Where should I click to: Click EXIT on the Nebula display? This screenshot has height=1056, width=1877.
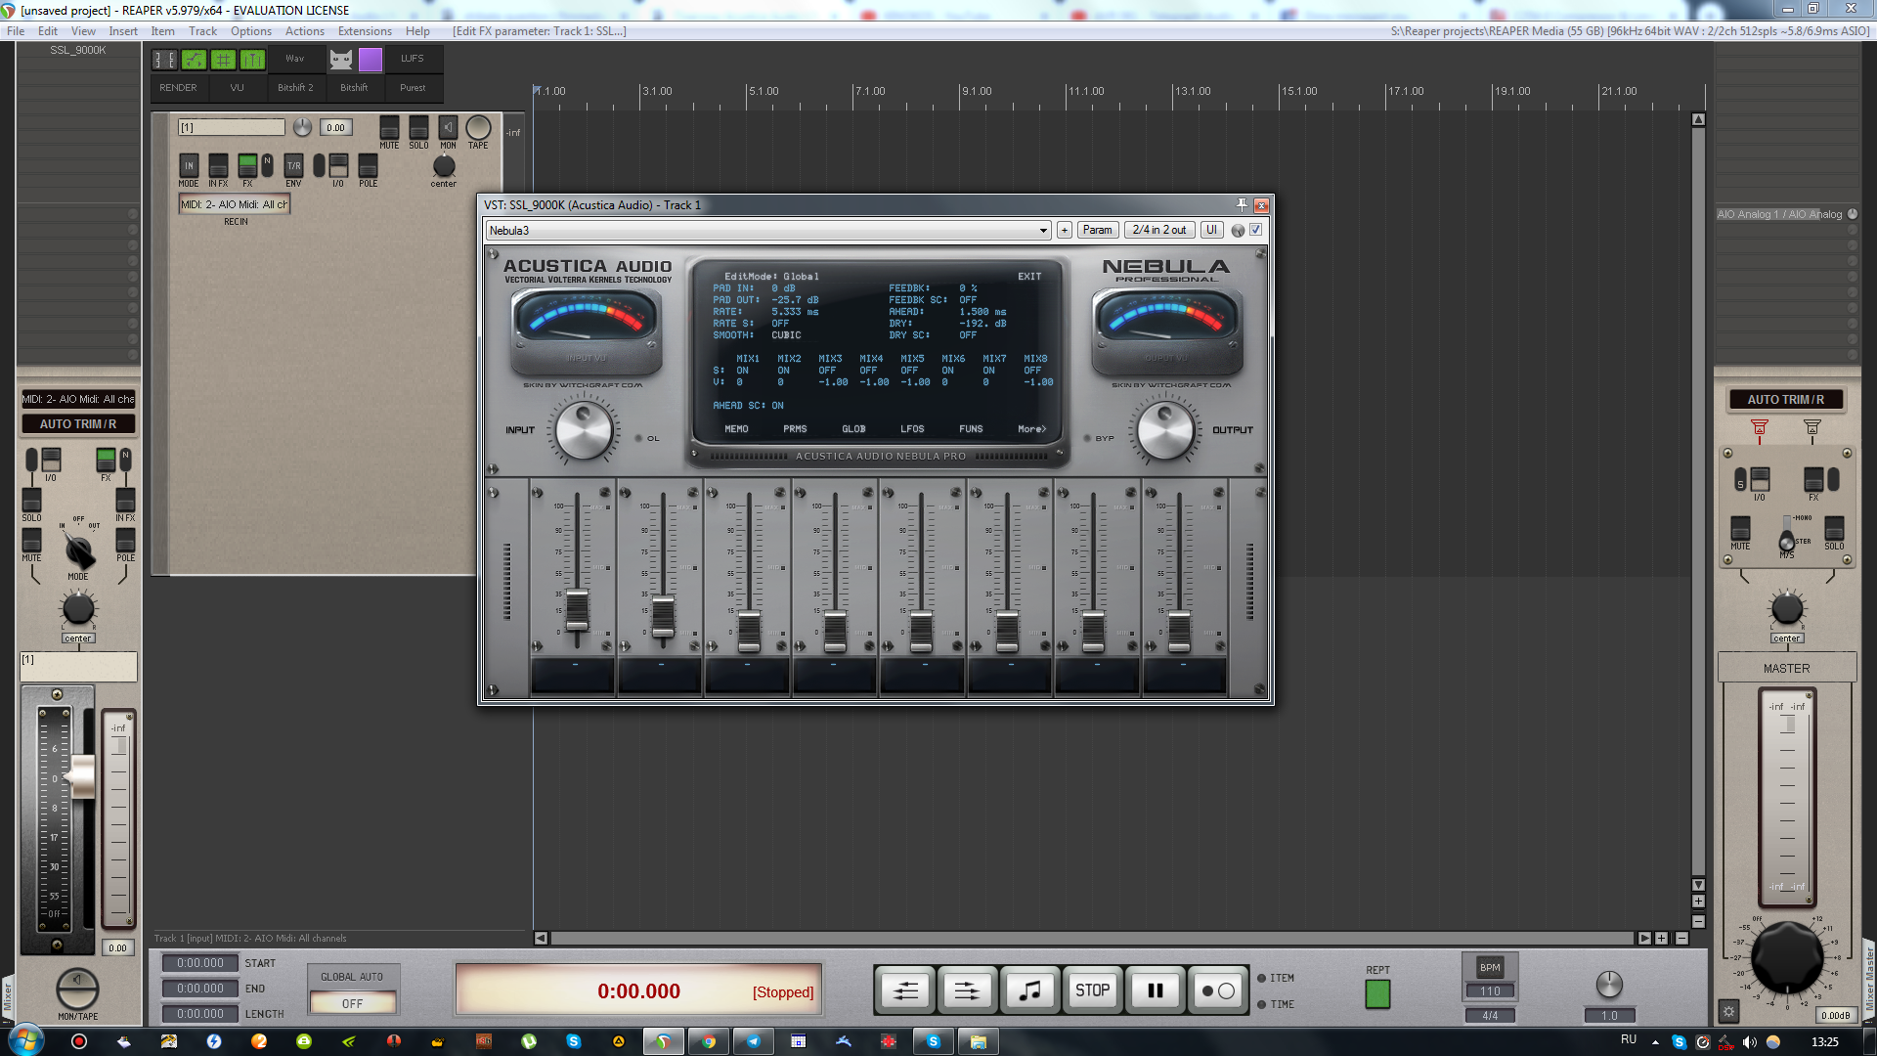tap(1029, 277)
